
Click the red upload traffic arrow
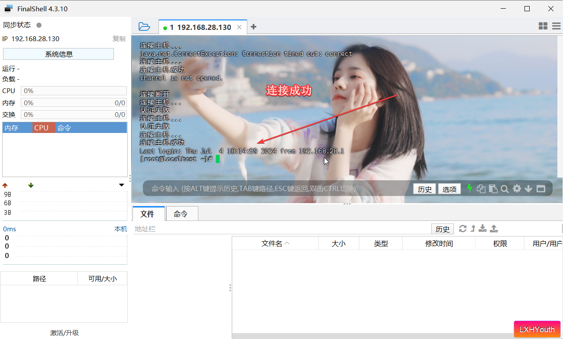(5, 185)
